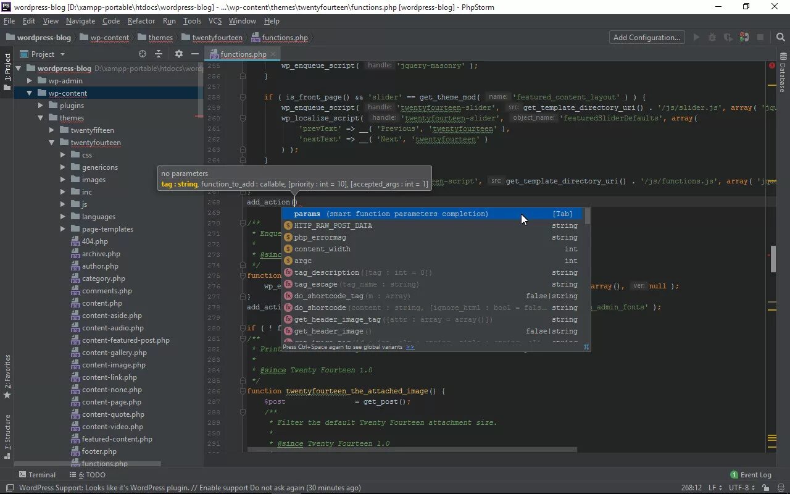
Task: Open the Navigate menu
Action: click(80, 21)
